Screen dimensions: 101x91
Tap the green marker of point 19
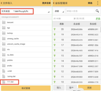[x=55, y=35]
